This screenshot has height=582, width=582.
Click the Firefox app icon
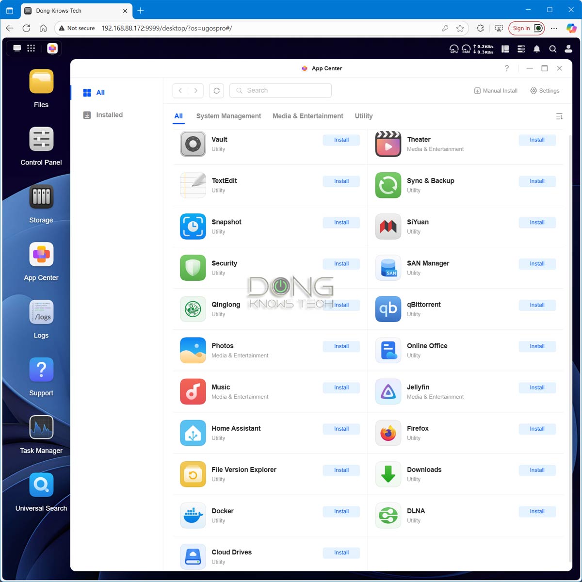(388, 433)
